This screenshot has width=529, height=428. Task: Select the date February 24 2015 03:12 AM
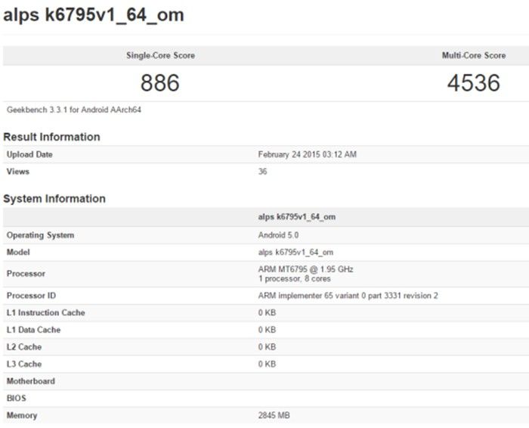coord(308,154)
